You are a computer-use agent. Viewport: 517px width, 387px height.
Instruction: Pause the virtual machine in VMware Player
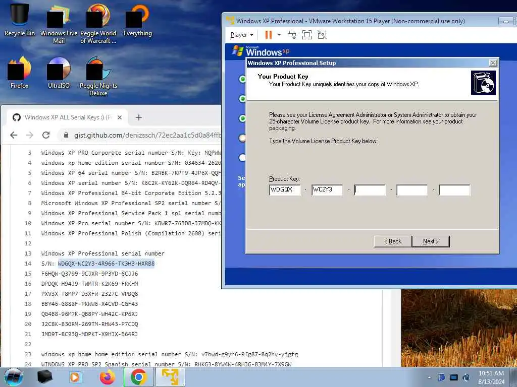click(x=269, y=35)
